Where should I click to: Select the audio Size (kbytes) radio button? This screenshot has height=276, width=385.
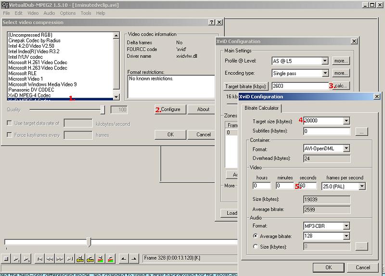[256, 246]
